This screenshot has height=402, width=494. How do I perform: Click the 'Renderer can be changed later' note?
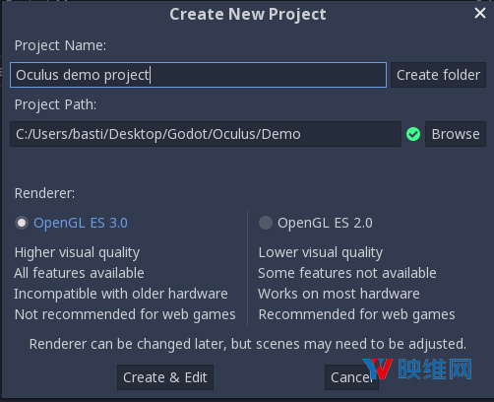point(248,344)
